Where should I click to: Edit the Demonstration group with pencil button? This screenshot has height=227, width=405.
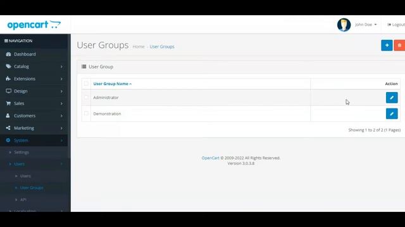pyautogui.click(x=392, y=113)
